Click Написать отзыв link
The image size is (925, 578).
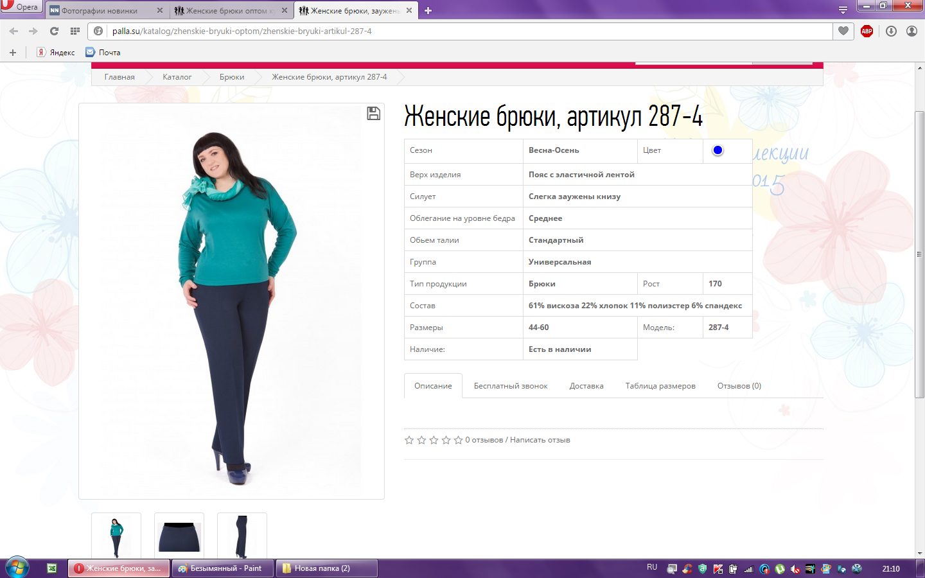[x=540, y=440]
